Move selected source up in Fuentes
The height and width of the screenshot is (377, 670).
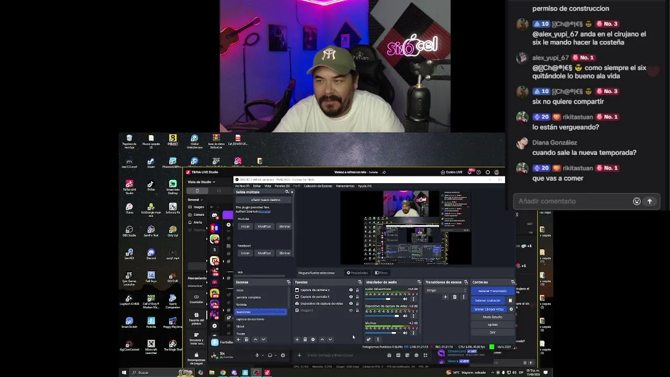coord(322,339)
